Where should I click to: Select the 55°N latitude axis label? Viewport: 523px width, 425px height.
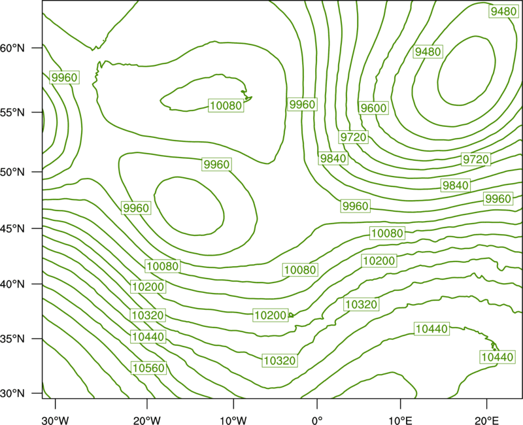coord(12,112)
